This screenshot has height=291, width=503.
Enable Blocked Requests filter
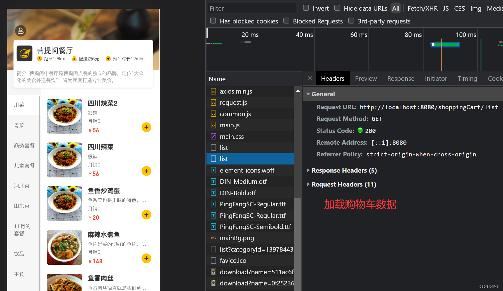point(286,21)
